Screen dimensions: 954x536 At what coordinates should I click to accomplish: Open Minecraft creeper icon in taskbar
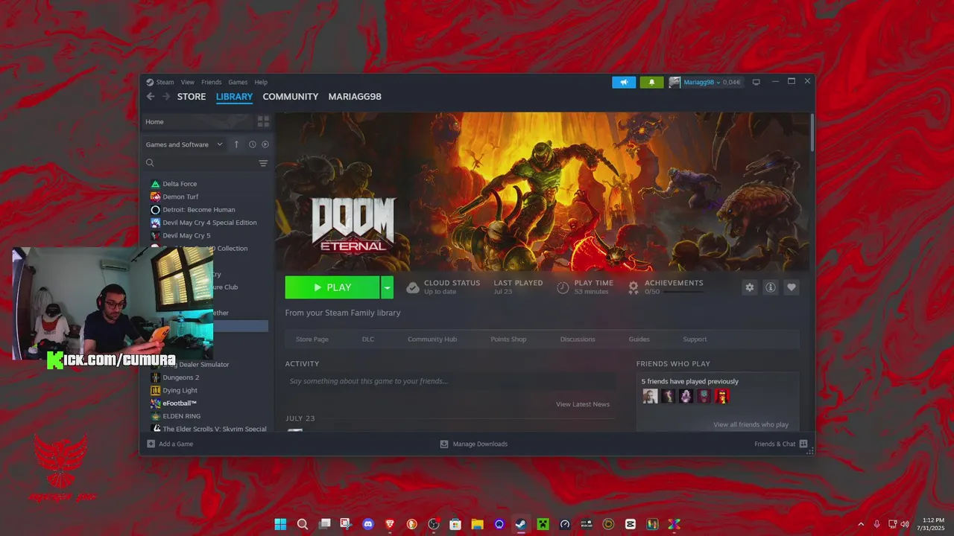[543, 524]
